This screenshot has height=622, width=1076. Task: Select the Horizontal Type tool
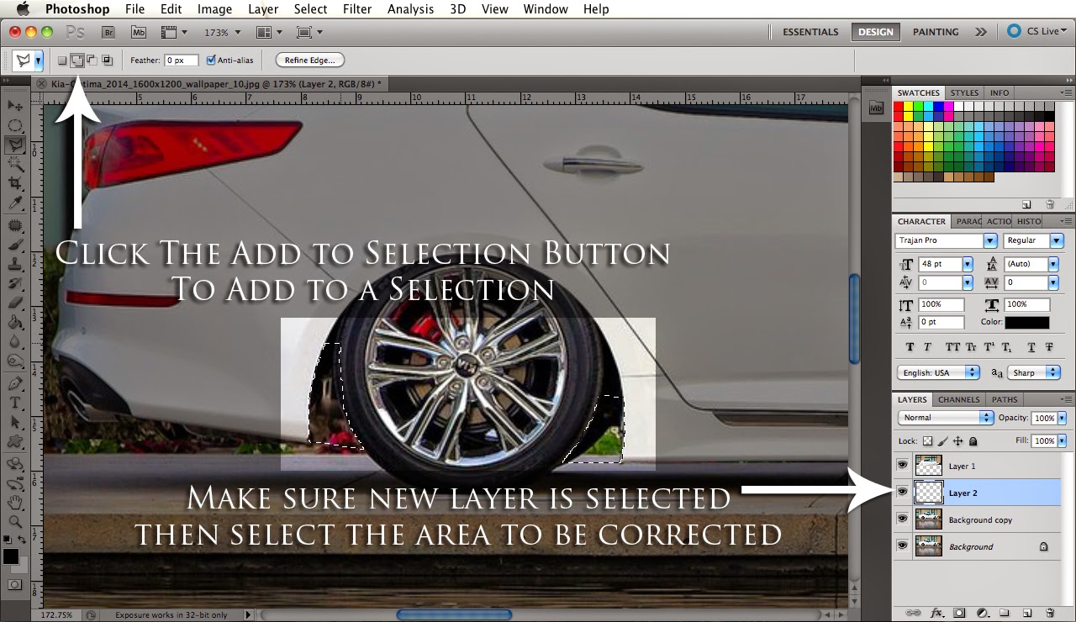tap(15, 402)
